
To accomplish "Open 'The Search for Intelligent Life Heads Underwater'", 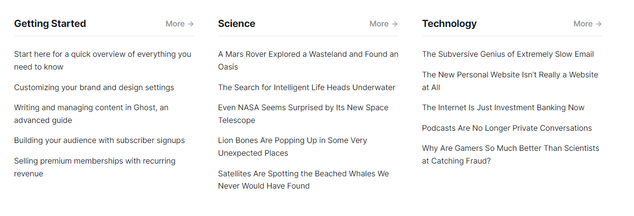I will coord(306,88).
